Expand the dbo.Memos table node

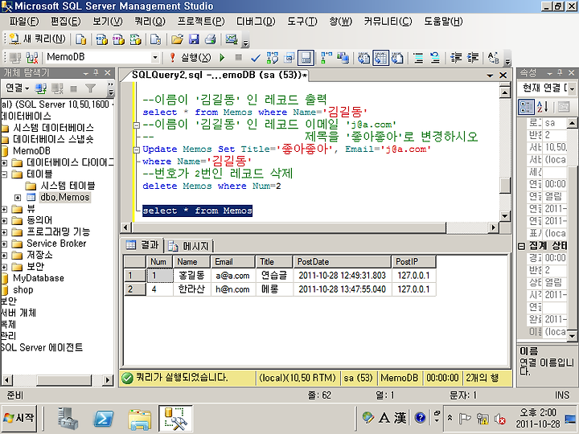18,198
